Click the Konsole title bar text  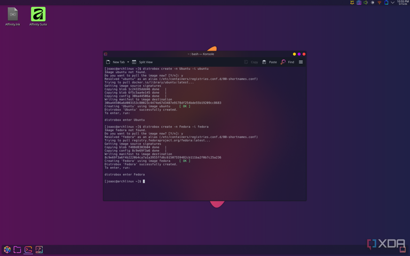201,54
